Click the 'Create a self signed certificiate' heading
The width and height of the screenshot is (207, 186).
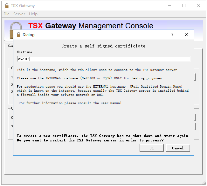[x=104, y=46]
